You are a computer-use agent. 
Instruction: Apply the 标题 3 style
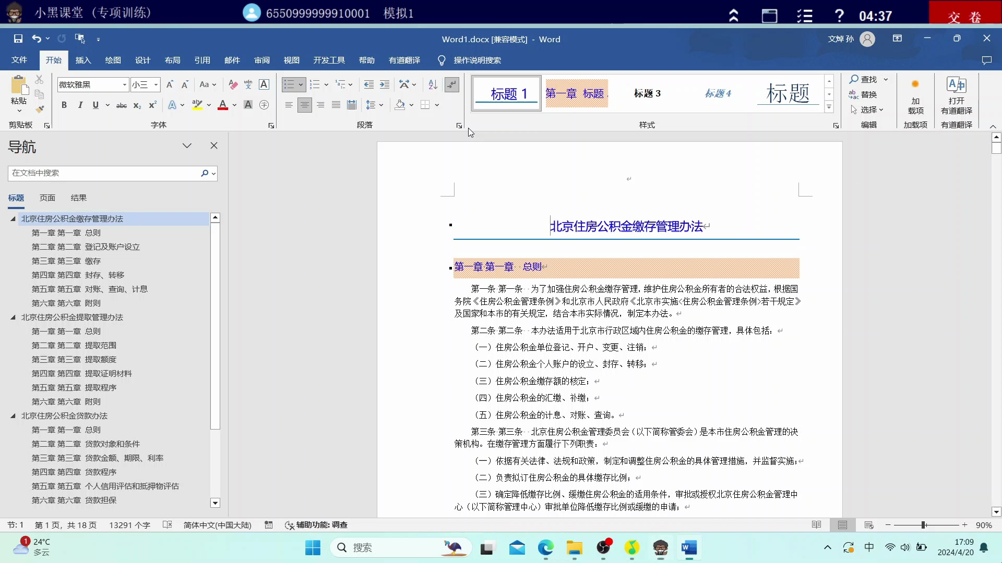(x=647, y=94)
